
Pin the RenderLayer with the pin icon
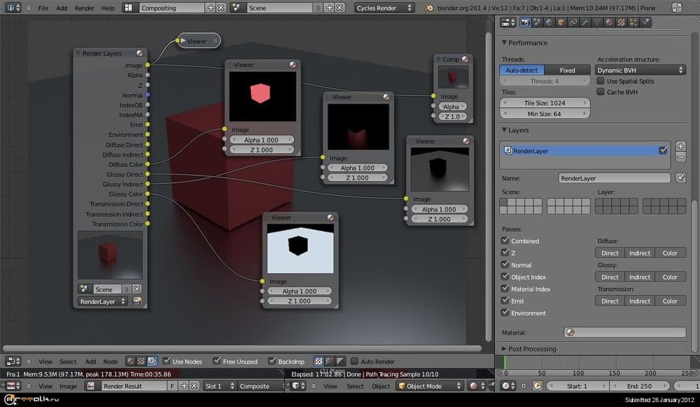pyautogui.click(x=680, y=178)
